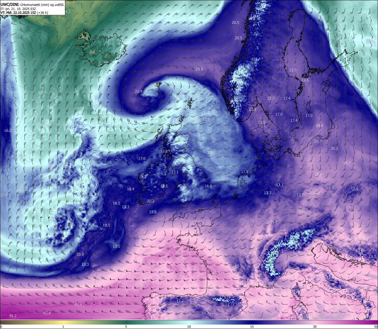Click the 49.2 value in the bottom-left corner
This screenshot has height=329, width=378.
(x=13, y=316)
